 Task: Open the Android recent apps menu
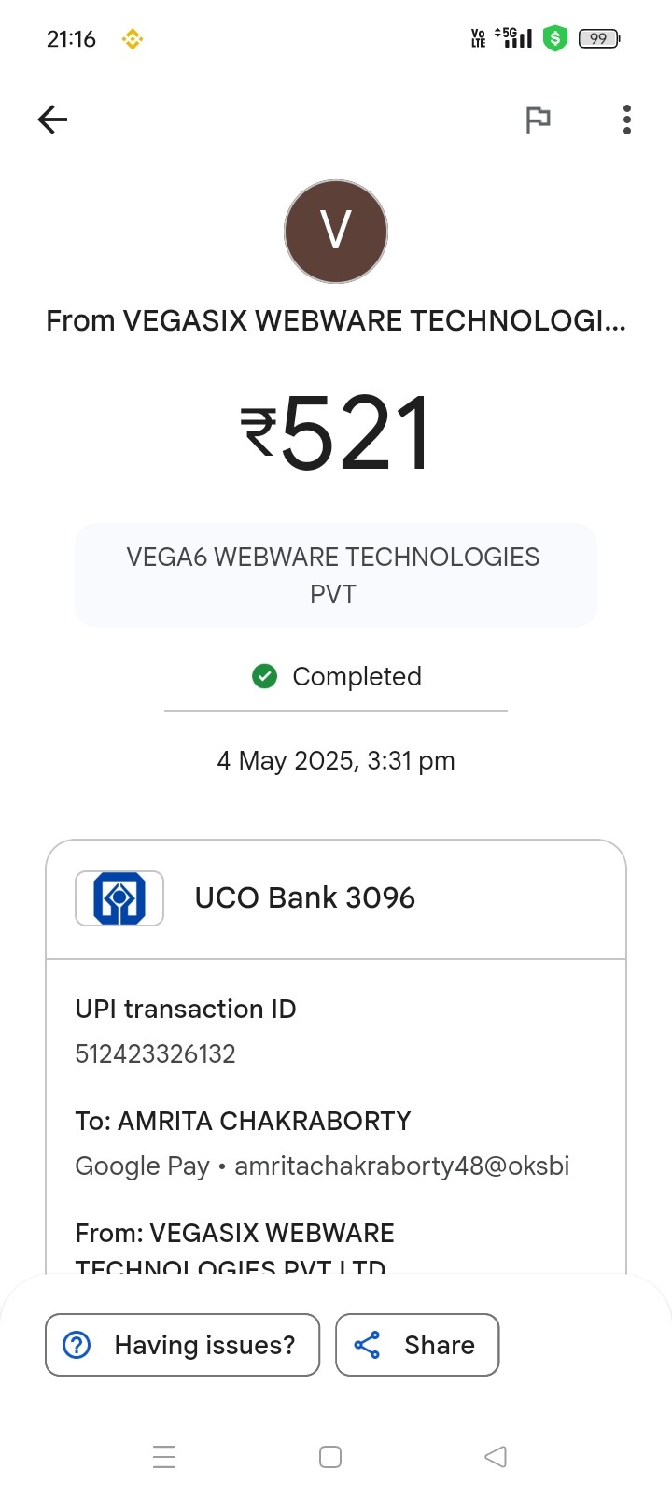click(x=164, y=1457)
